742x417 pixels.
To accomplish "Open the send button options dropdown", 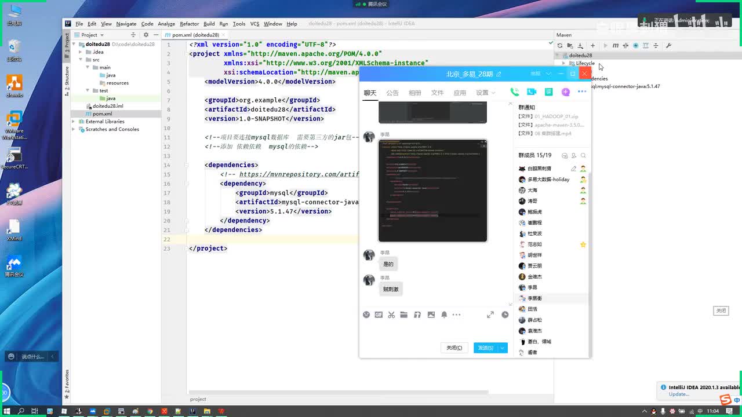I will click(x=503, y=348).
